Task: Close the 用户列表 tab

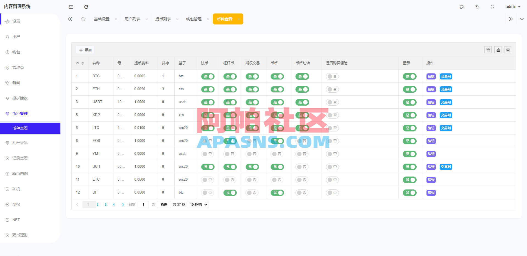Action: (x=147, y=19)
